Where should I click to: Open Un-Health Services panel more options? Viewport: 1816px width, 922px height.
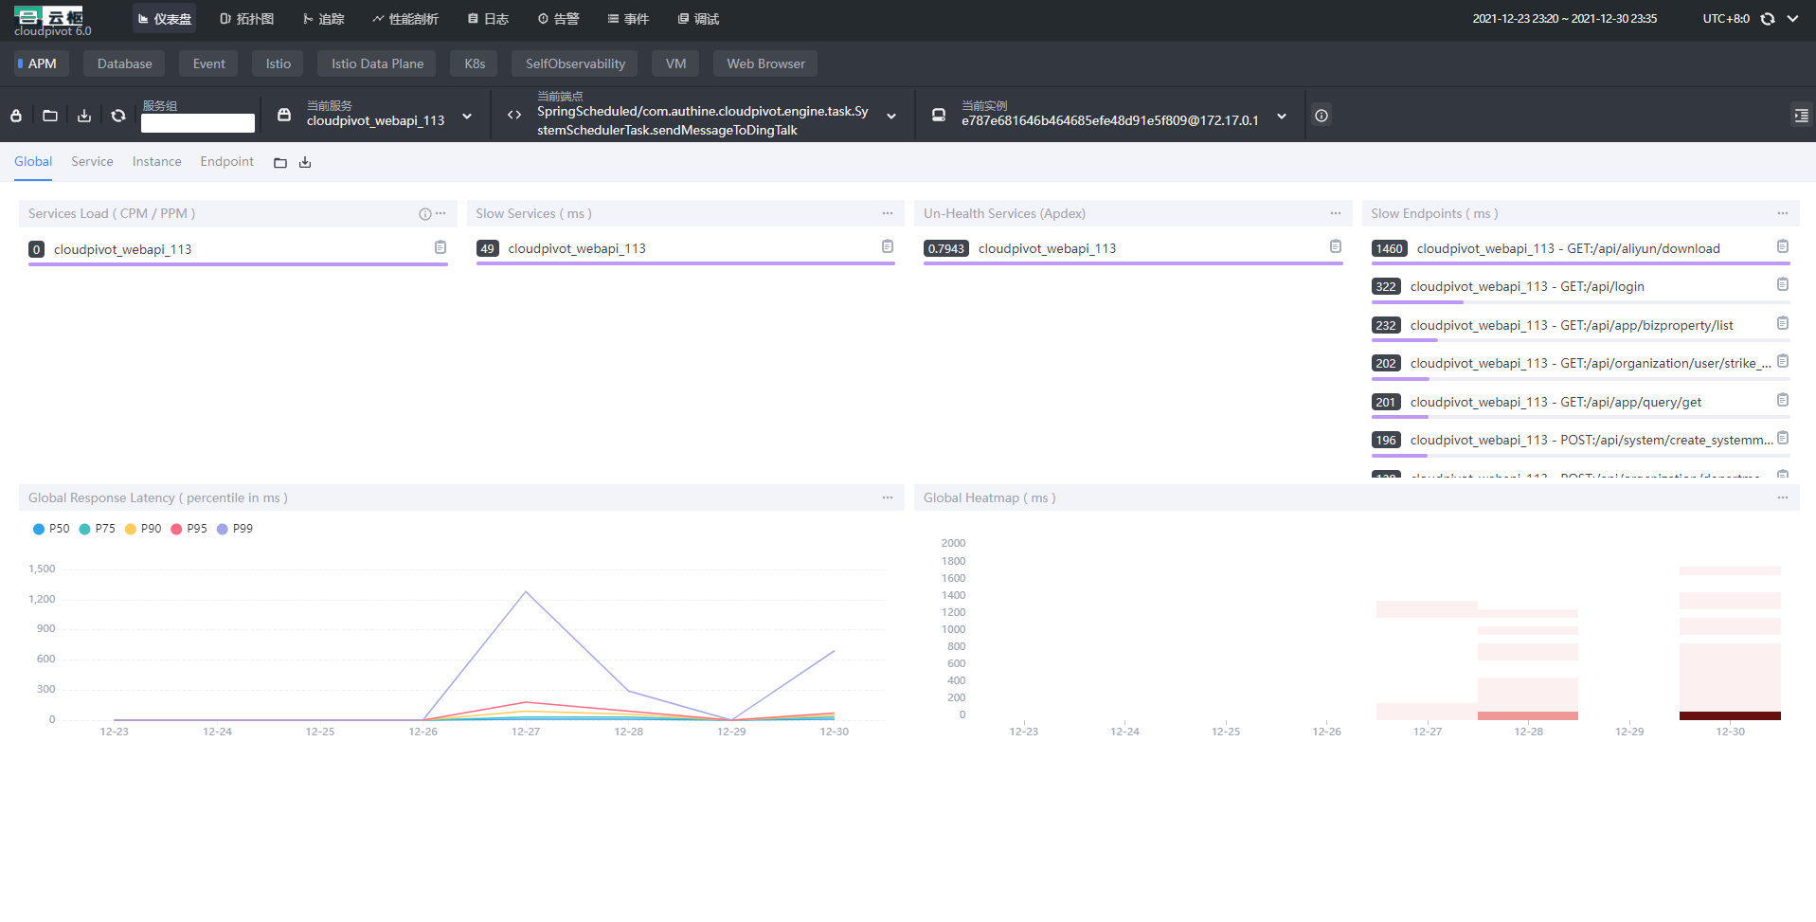click(1336, 213)
